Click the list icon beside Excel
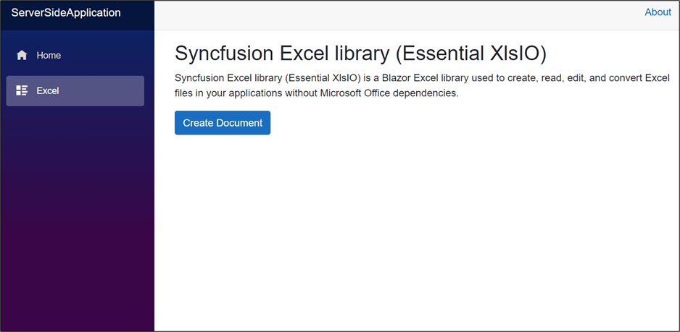Screen dimensions: 680x332 [x=22, y=91]
